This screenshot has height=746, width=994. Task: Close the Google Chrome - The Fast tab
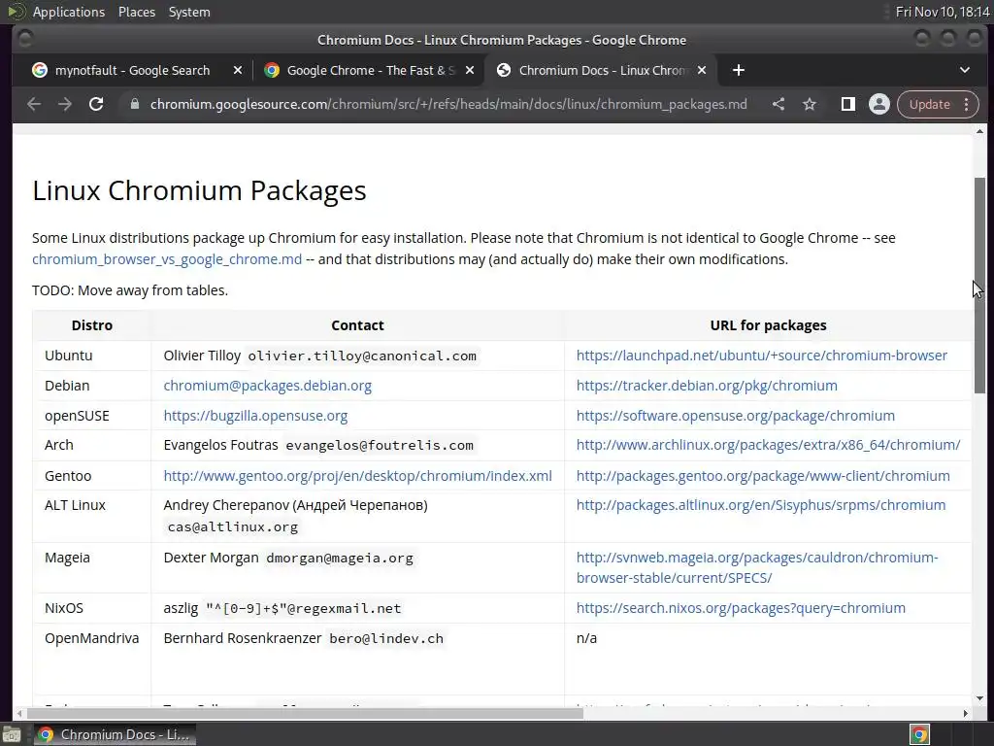point(470,70)
